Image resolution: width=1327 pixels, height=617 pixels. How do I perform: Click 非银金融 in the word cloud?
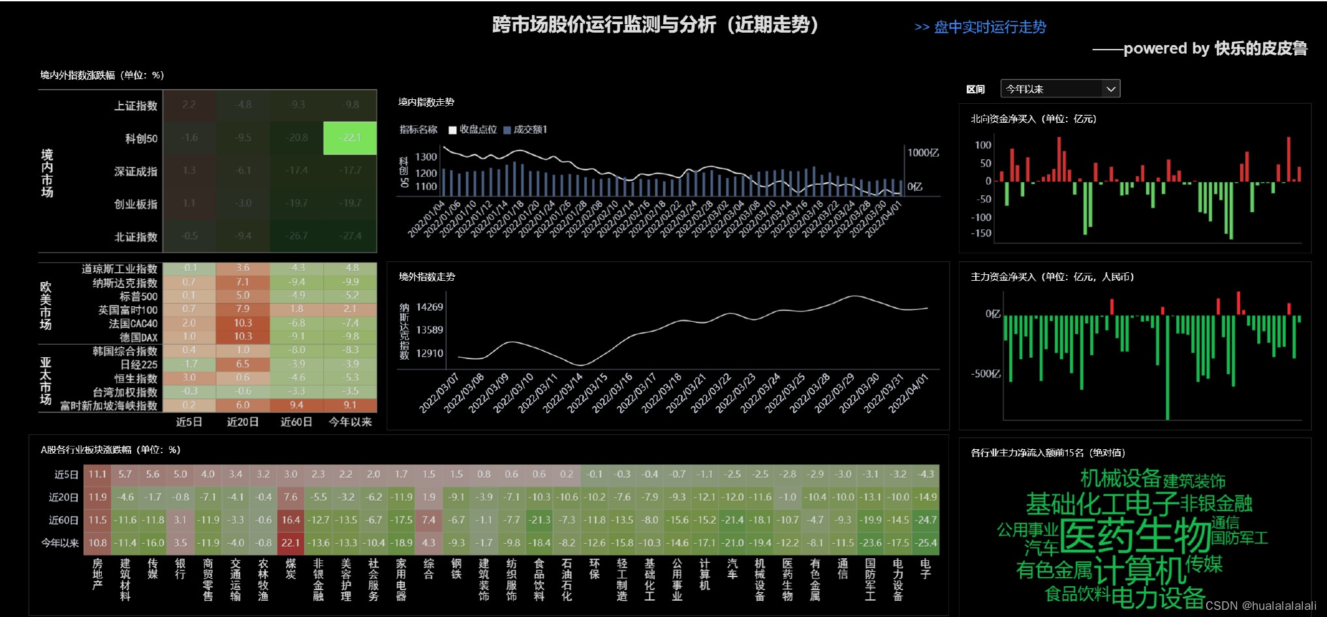tap(1216, 503)
